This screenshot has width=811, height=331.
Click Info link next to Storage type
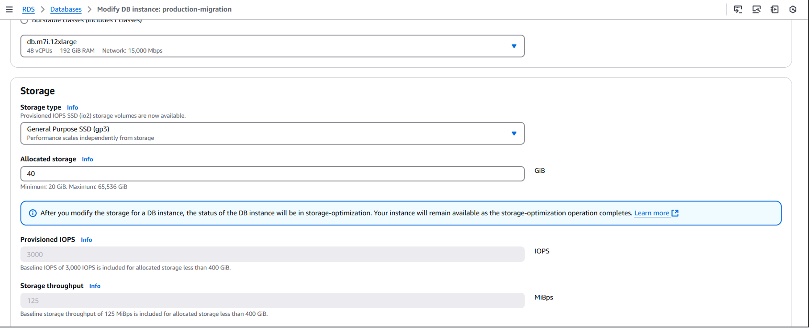coord(73,108)
